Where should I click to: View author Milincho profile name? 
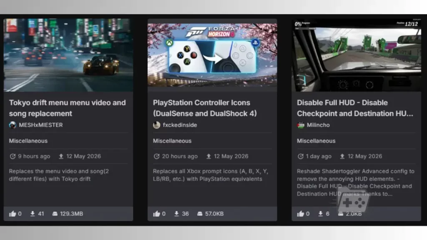(x=318, y=125)
